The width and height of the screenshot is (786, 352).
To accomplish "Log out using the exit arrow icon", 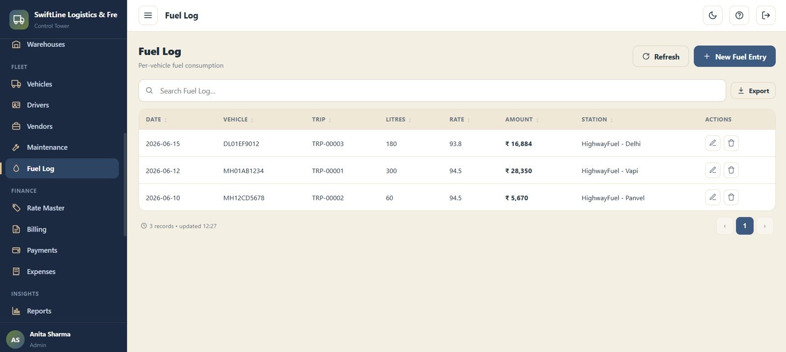I will (766, 15).
